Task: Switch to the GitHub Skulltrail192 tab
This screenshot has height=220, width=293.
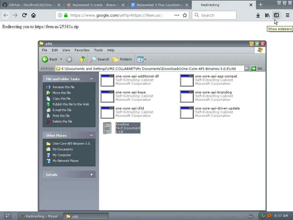Action: pos(32,5)
